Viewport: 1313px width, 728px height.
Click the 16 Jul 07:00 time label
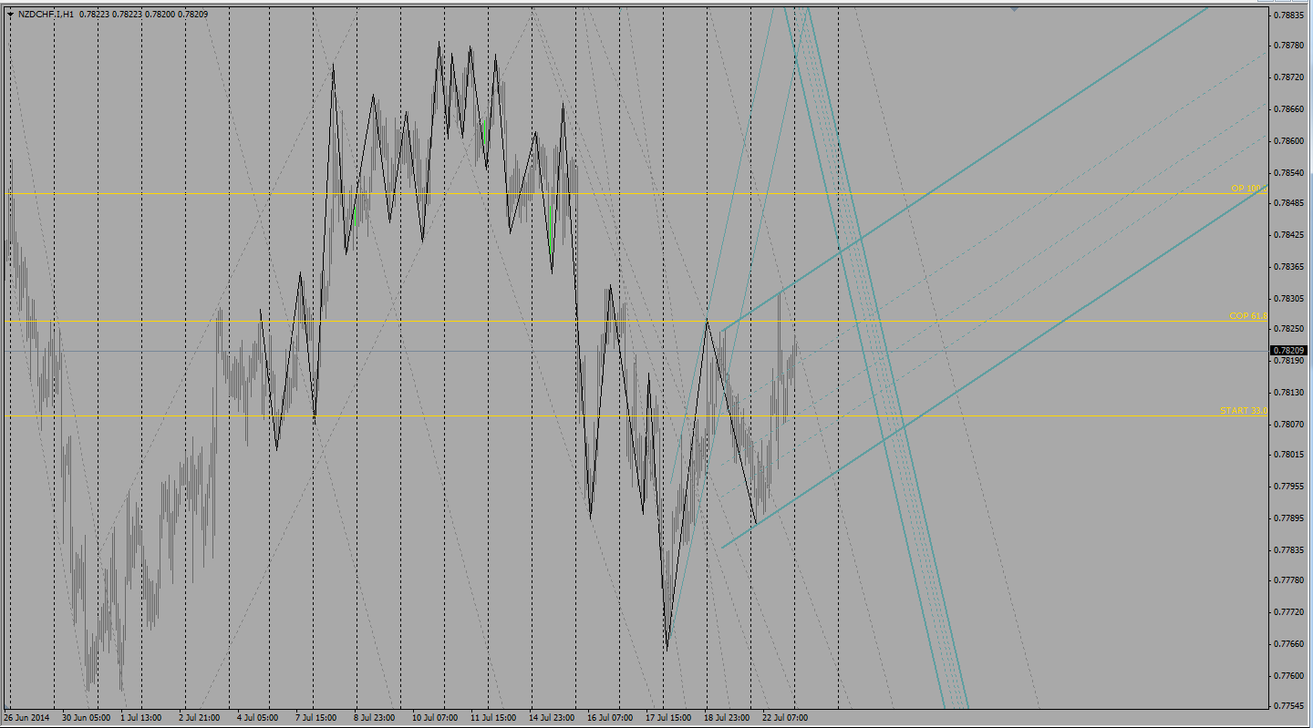coord(610,718)
